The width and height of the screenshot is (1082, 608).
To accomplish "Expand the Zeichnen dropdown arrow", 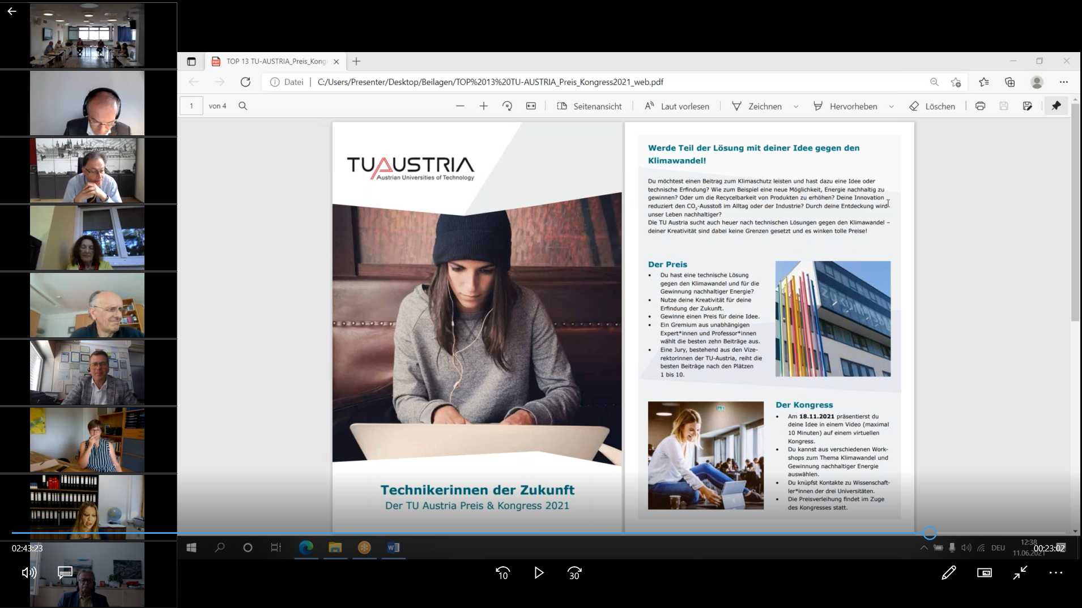I will 796,106.
